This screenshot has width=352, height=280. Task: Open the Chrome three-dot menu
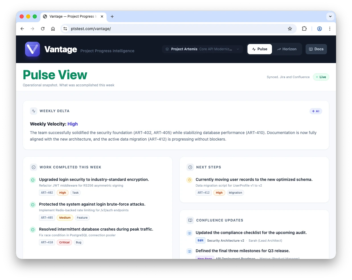click(x=330, y=29)
